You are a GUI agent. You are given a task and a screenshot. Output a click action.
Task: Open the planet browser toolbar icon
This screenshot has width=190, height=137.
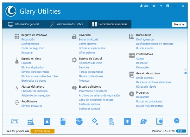tap(143, 121)
